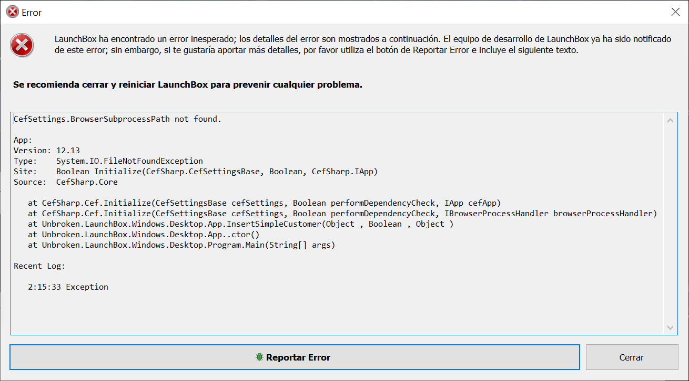Click the "Site: Boolean Initialize" line
689x381 pixels.
196,172
